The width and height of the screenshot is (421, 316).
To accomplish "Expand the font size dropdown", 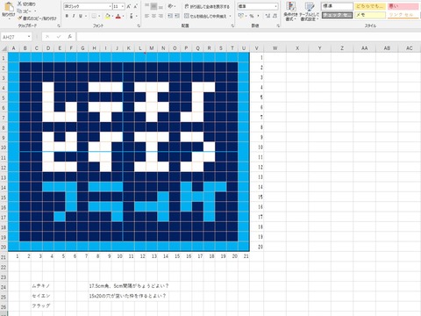I will click(x=123, y=6).
